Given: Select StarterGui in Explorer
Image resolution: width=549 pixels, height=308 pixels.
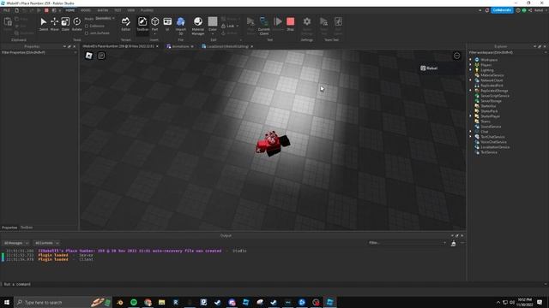Looking at the screenshot, I should coord(488,106).
